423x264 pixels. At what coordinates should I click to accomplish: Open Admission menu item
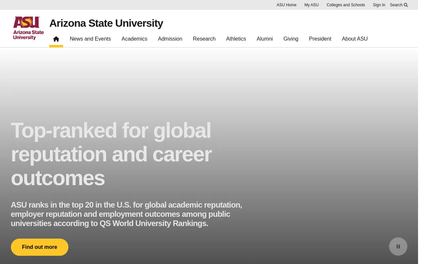coord(170,39)
